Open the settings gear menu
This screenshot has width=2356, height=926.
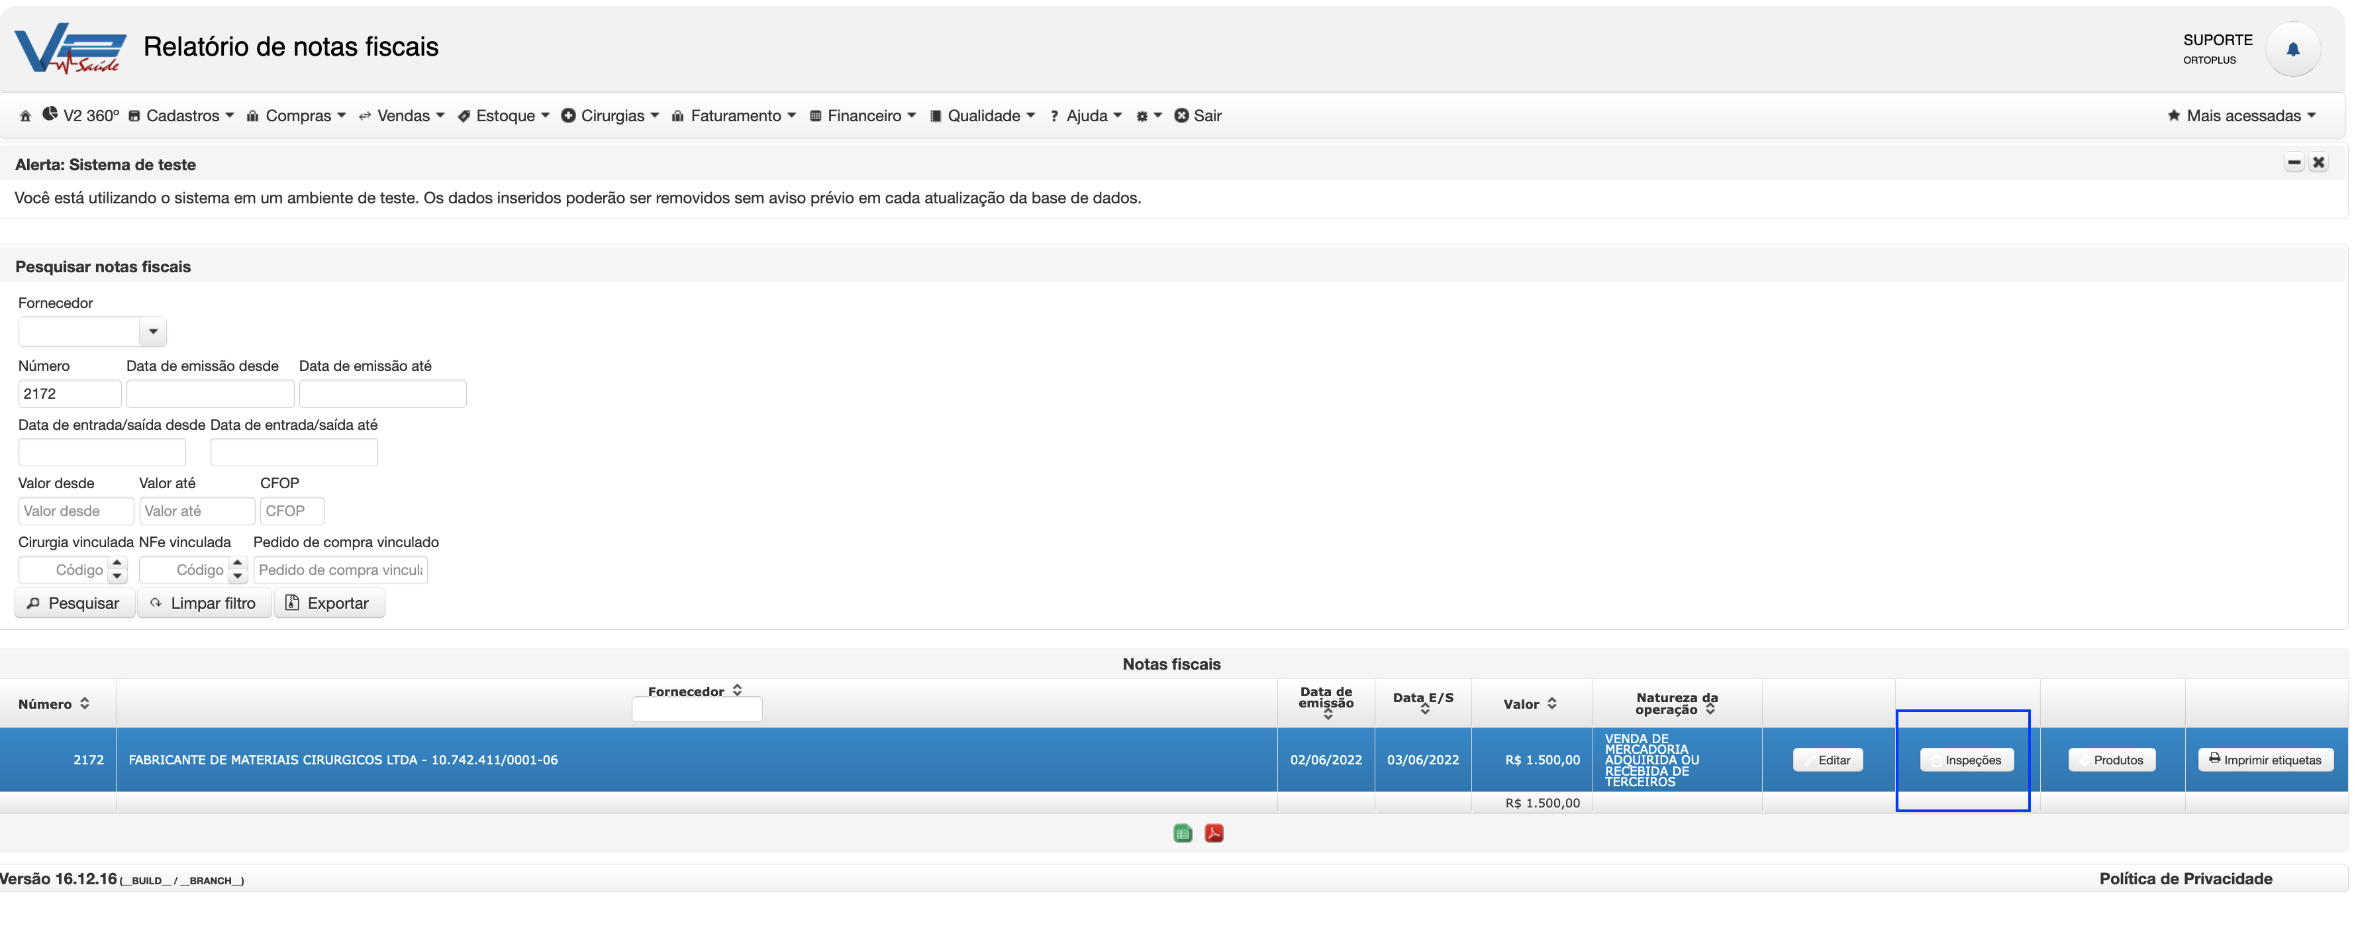coord(1148,116)
